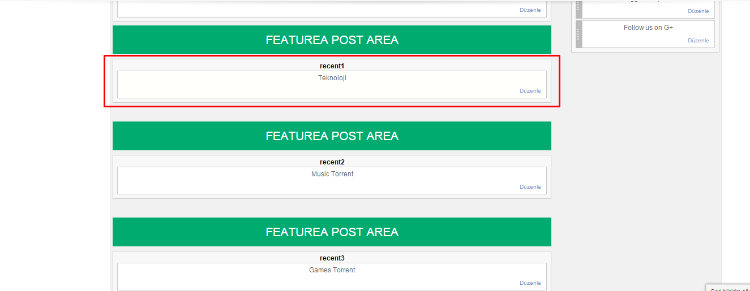Select the Teknoloji widget box
The width and height of the screenshot is (750, 291).
tap(332, 84)
